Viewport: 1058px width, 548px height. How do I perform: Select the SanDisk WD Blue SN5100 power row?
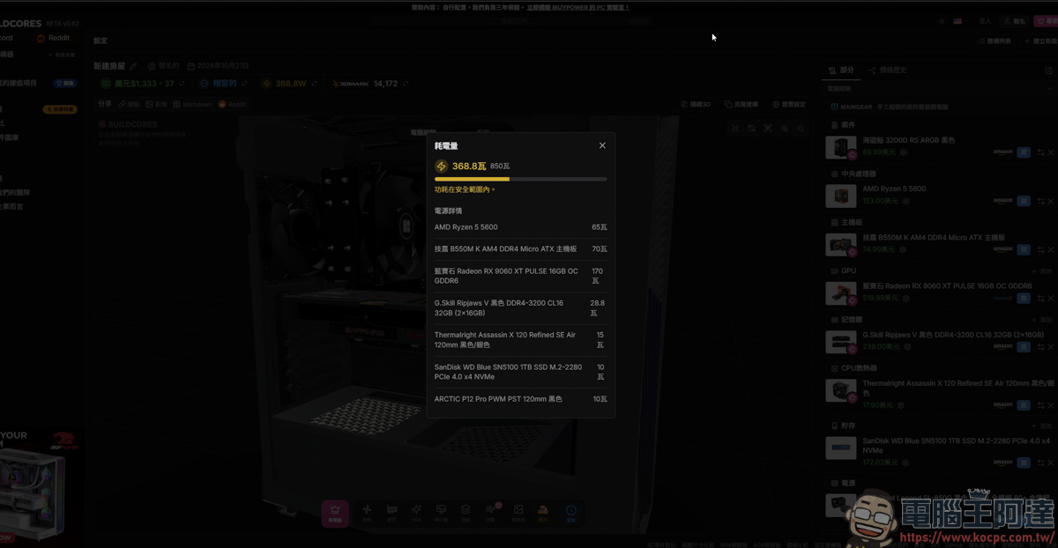tap(520, 372)
